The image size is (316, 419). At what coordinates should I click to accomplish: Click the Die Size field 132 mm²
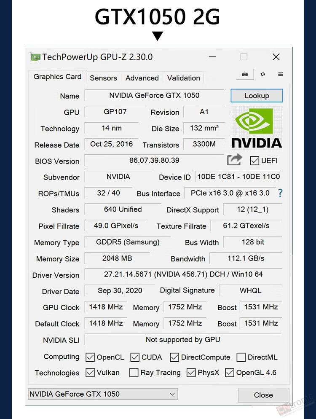[204, 128]
